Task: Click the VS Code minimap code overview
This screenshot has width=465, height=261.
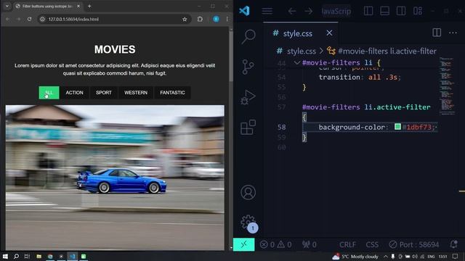Action: (447, 86)
